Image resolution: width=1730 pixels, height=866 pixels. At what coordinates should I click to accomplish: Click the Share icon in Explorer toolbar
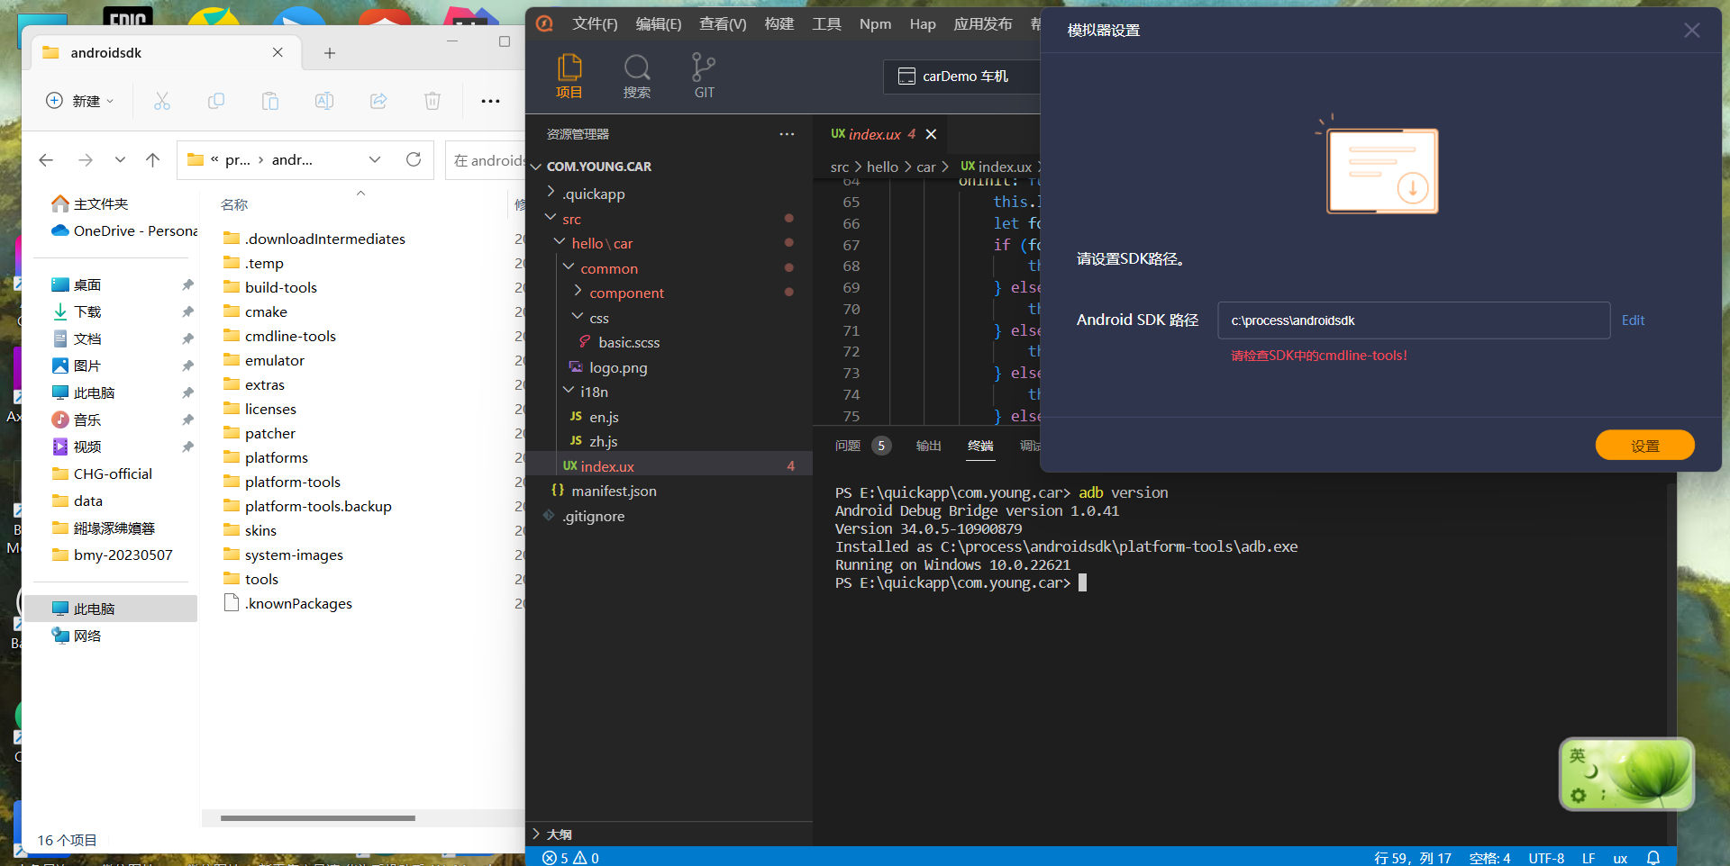(378, 101)
